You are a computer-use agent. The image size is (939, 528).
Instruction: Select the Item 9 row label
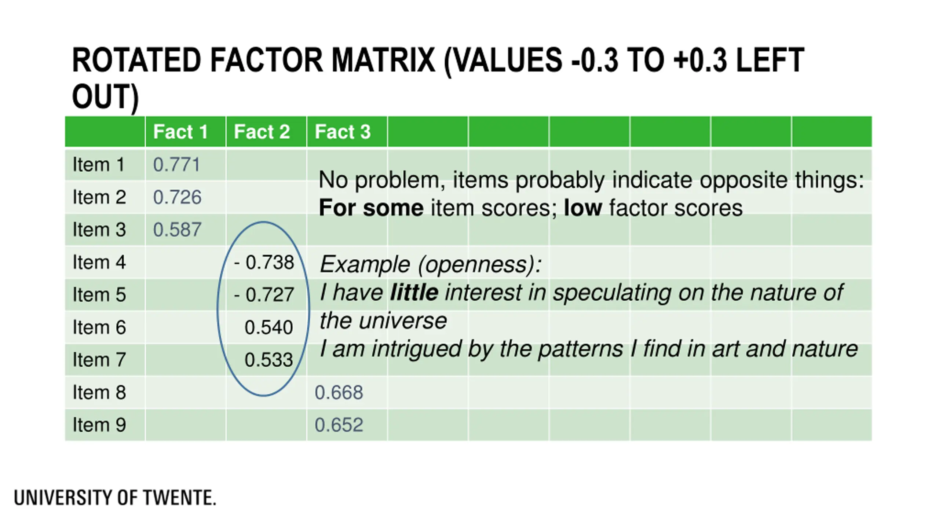tap(99, 425)
